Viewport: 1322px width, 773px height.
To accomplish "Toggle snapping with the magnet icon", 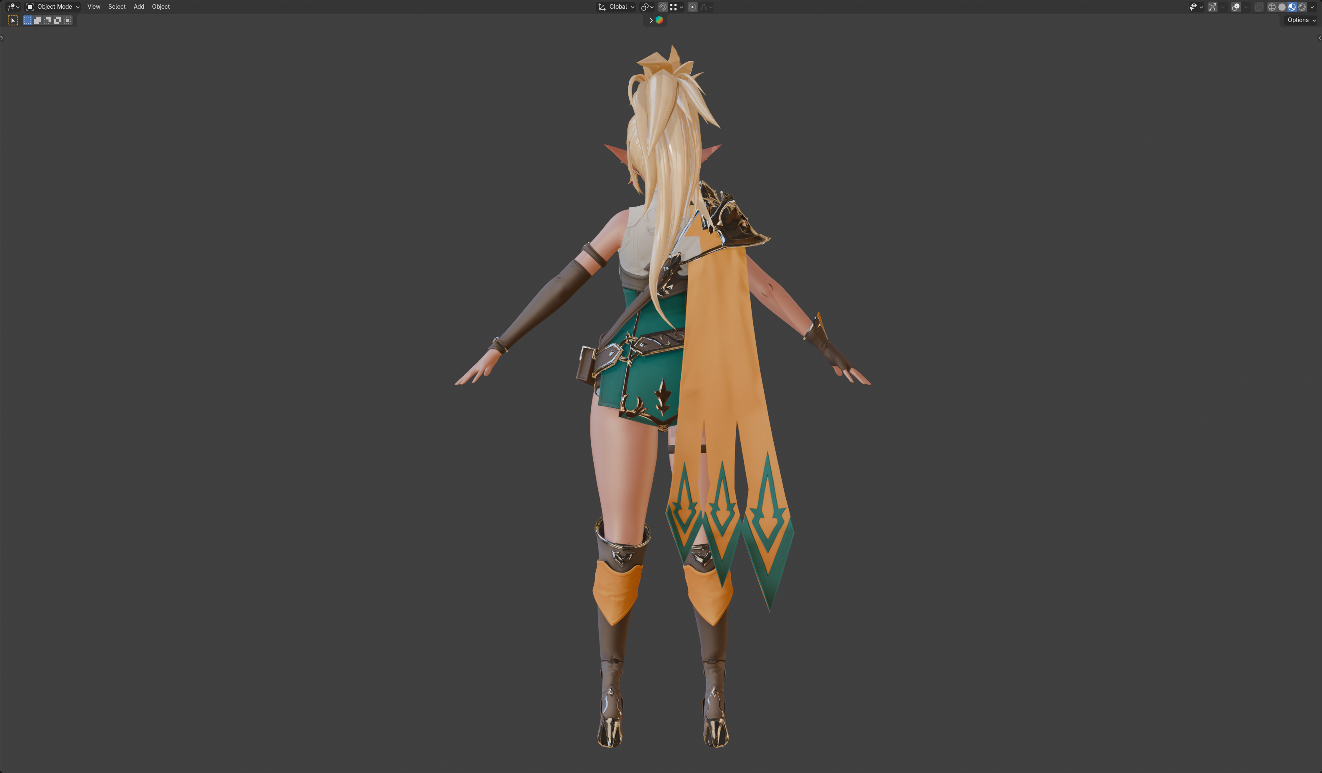I will click(x=663, y=7).
